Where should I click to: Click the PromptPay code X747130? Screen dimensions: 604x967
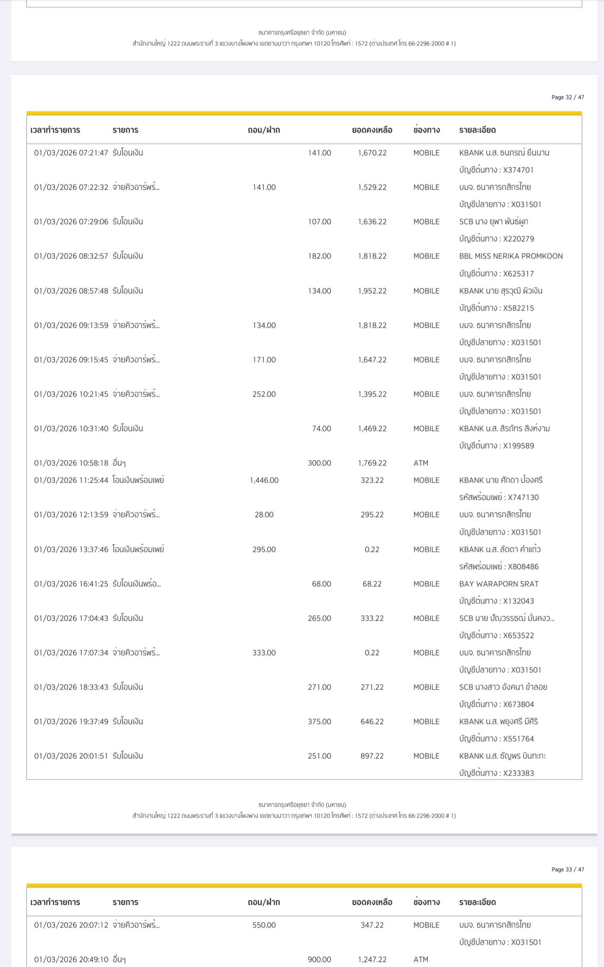pos(523,497)
